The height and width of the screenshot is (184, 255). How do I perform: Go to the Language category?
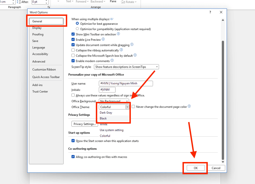coord(39,47)
